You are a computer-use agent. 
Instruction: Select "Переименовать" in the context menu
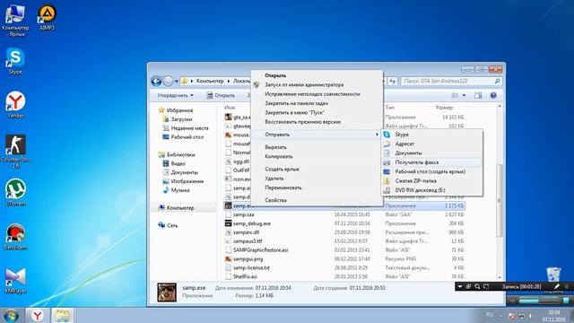click(x=317, y=188)
